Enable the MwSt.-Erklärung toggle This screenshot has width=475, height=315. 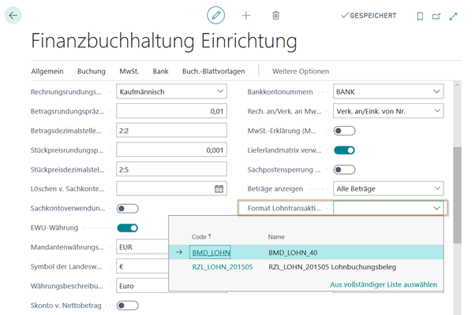(x=345, y=131)
